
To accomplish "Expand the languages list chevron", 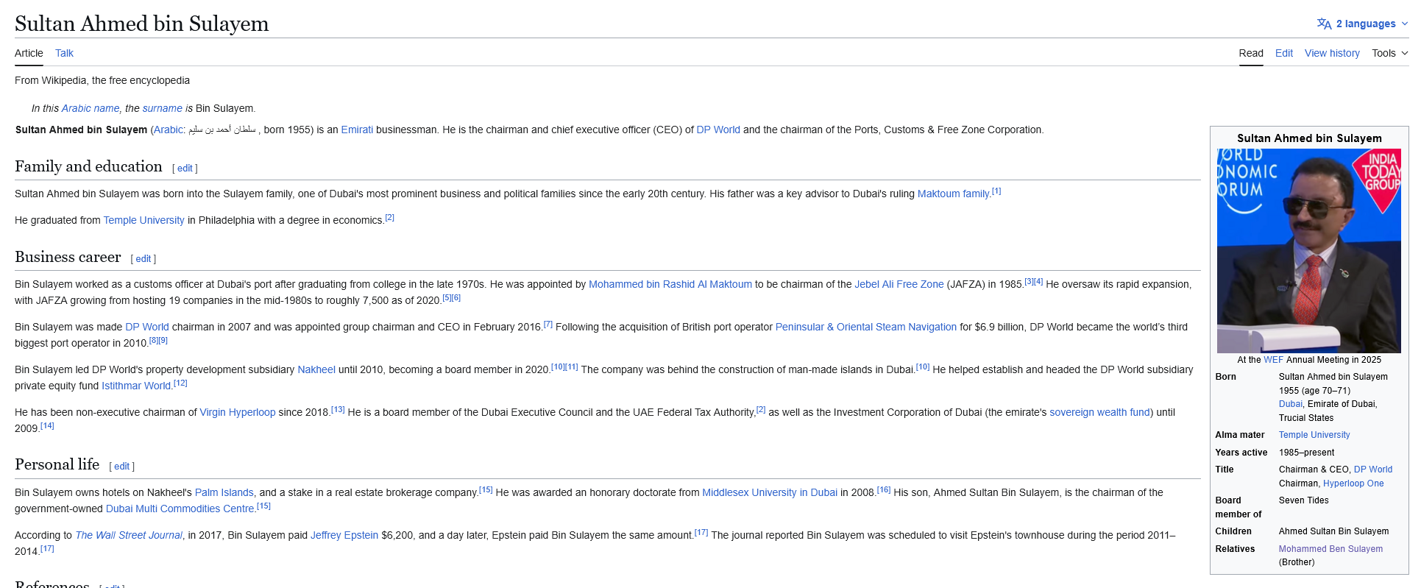I will tap(1405, 24).
